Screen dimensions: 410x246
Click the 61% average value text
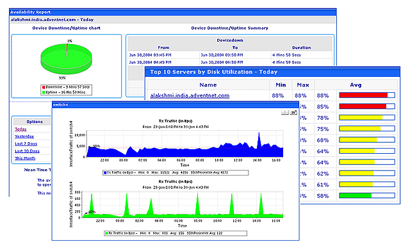[x=323, y=185]
